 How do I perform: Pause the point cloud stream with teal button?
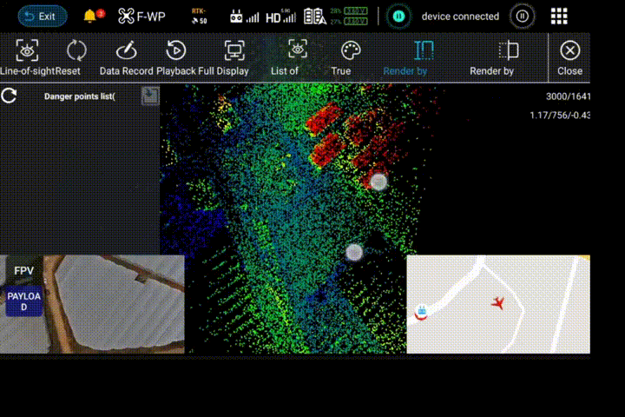[398, 17]
